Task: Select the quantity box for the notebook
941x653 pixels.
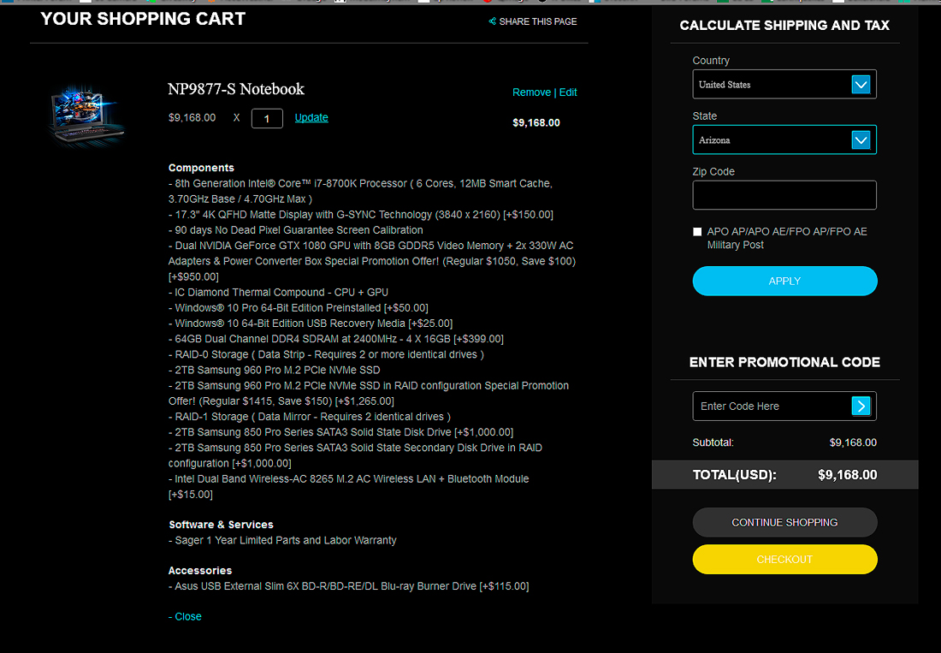Action: (x=267, y=118)
